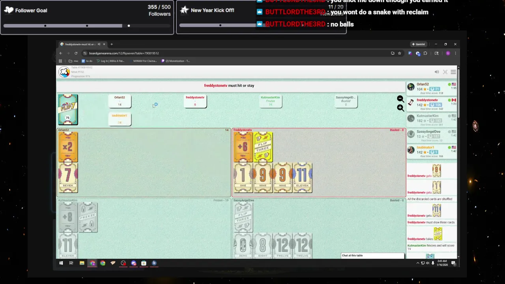Select taubinator1 summary box

pyautogui.click(x=120, y=119)
